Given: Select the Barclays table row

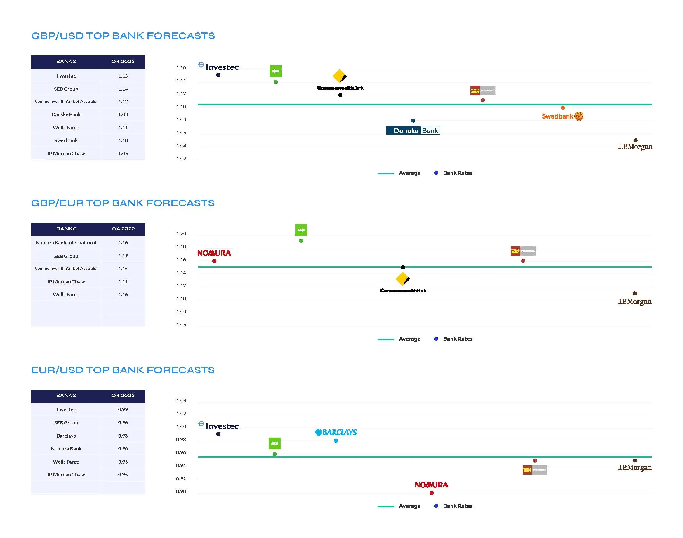Looking at the screenshot, I should coord(88,436).
